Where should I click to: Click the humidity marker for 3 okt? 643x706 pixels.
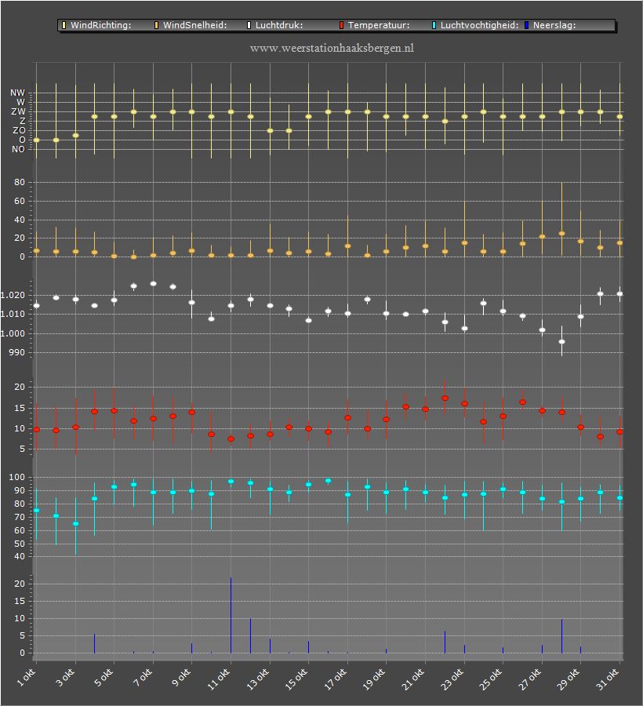[x=75, y=524]
